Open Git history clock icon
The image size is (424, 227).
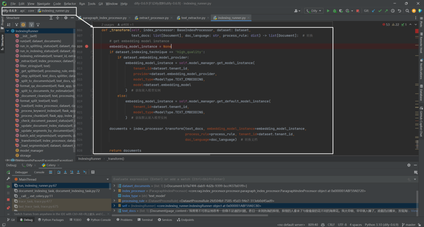[x=393, y=11]
